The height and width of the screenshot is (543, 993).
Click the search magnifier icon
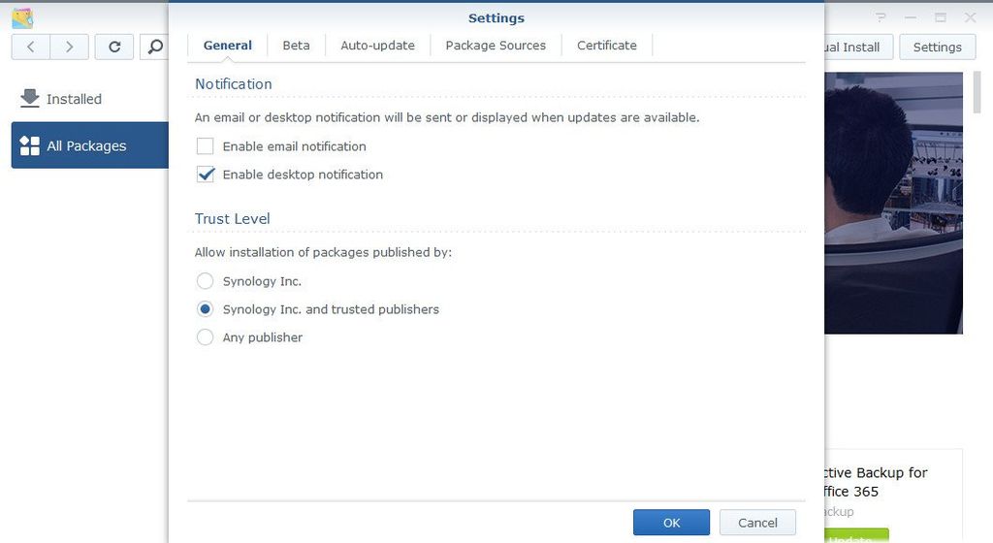155,47
